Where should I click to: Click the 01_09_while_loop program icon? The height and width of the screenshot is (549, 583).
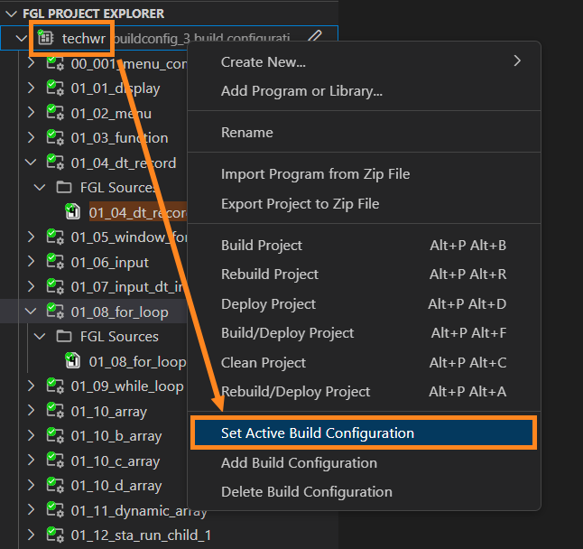[x=55, y=386]
